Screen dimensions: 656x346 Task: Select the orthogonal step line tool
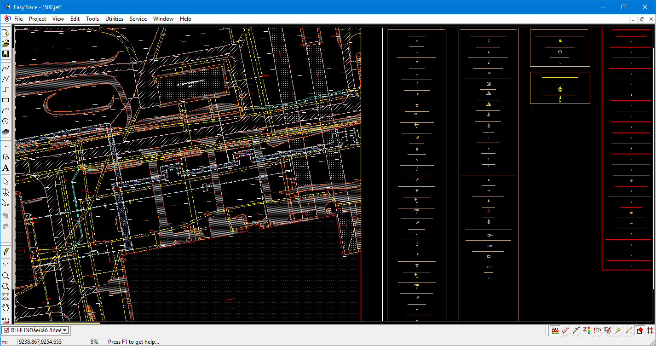(6, 89)
